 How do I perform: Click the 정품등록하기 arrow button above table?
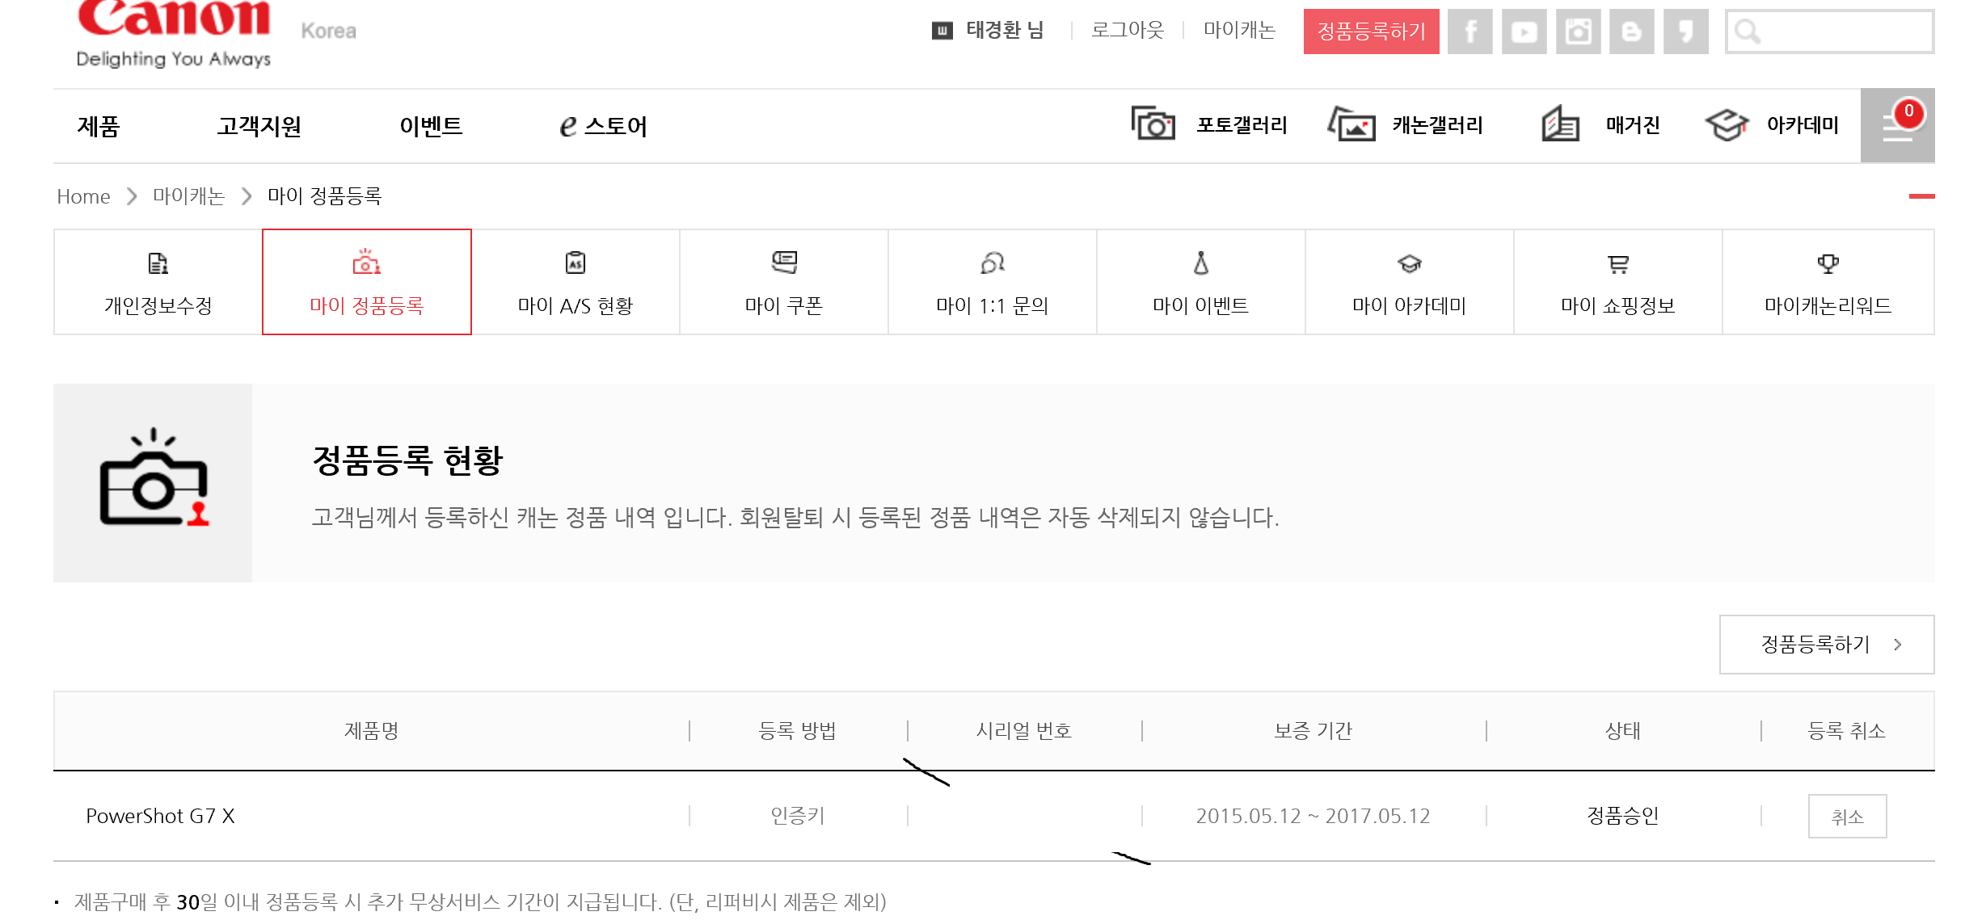1826,645
